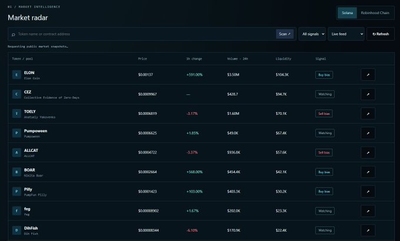Image resolution: width=400 pixels, height=241 pixels.
Task: Click the Refresh button
Action: point(381,34)
